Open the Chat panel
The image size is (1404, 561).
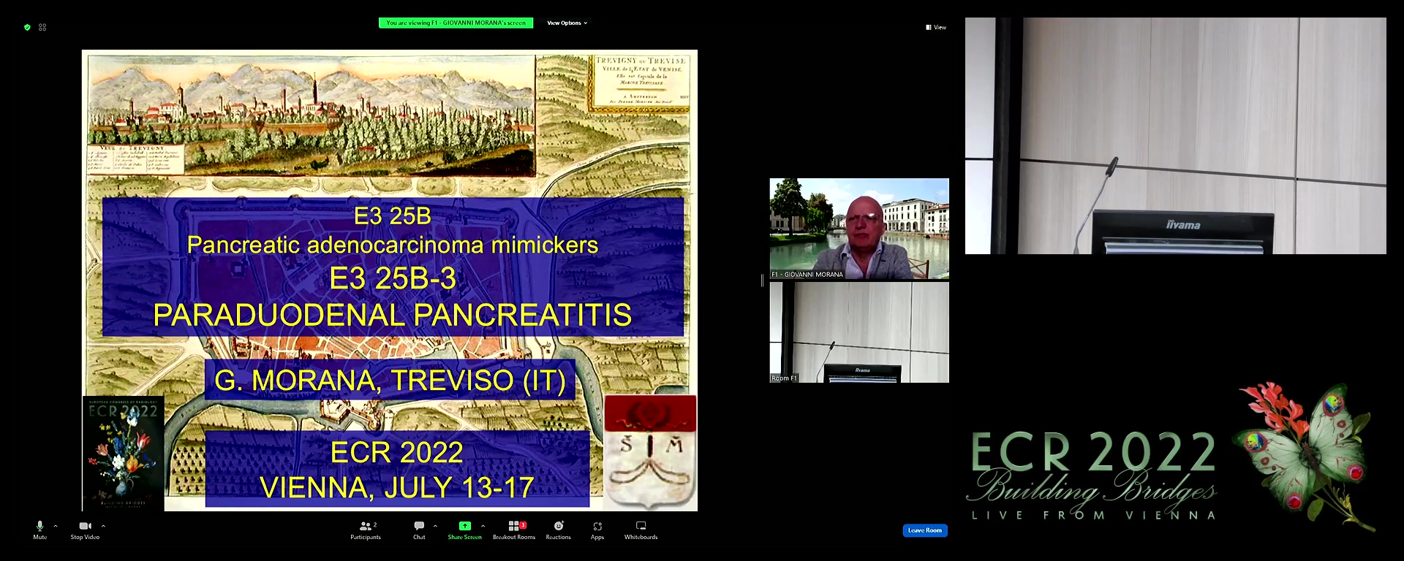419,530
